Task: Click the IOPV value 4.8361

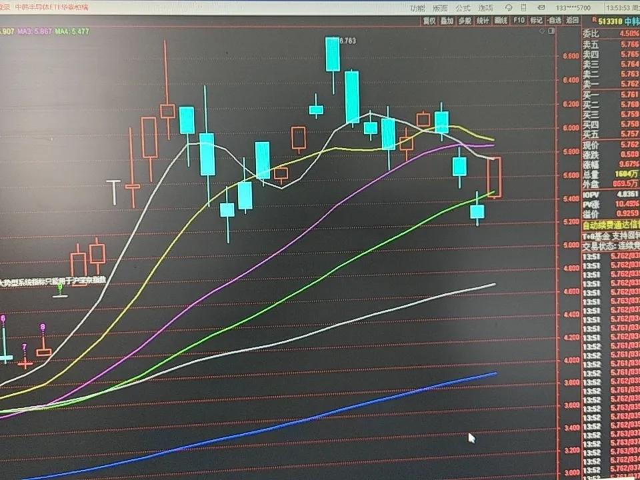Action: point(628,195)
